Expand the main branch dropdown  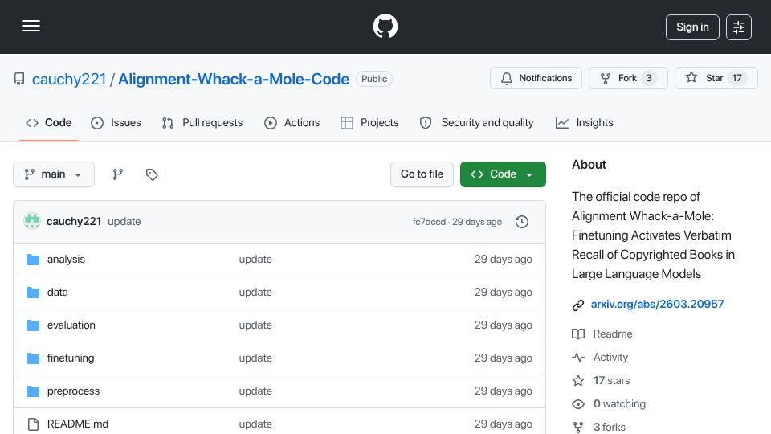tap(54, 174)
